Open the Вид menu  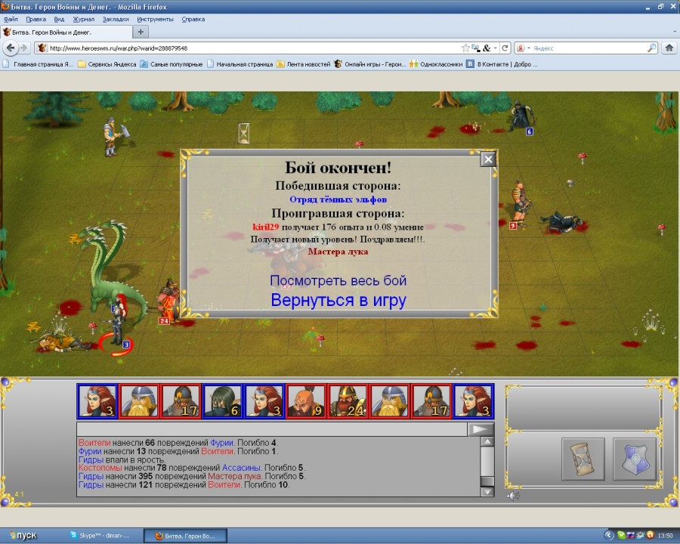pyautogui.click(x=59, y=19)
